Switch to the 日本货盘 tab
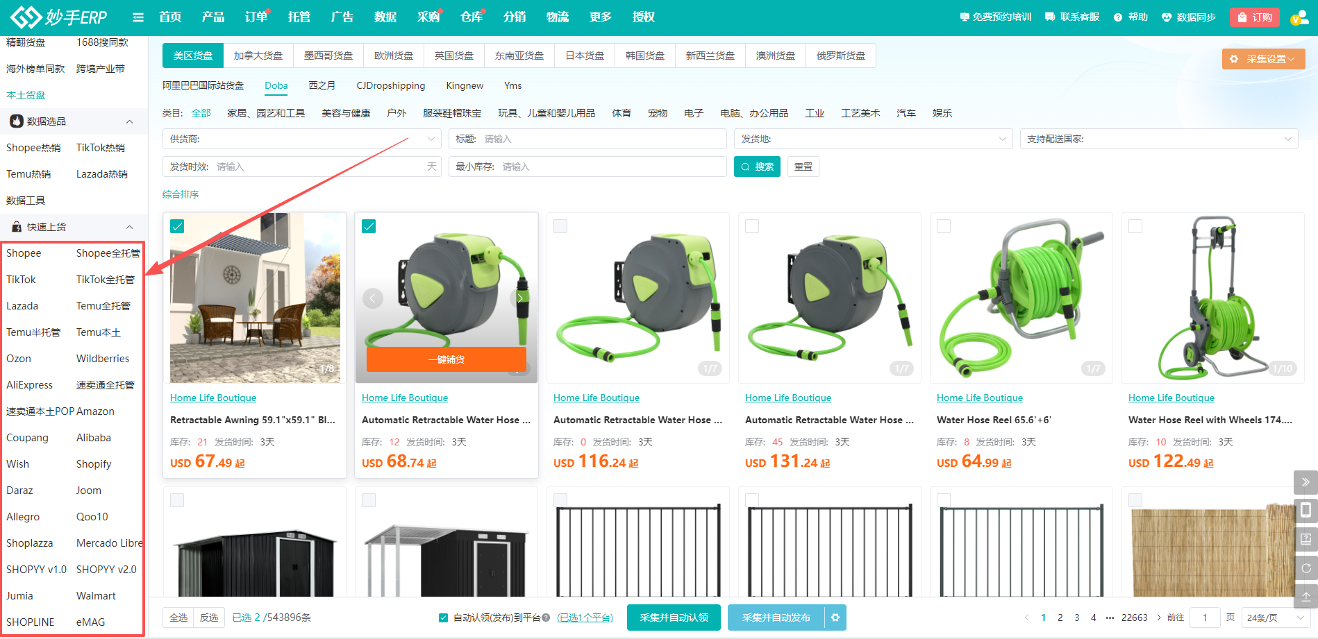This screenshot has height=639, width=1318. (x=585, y=56)
